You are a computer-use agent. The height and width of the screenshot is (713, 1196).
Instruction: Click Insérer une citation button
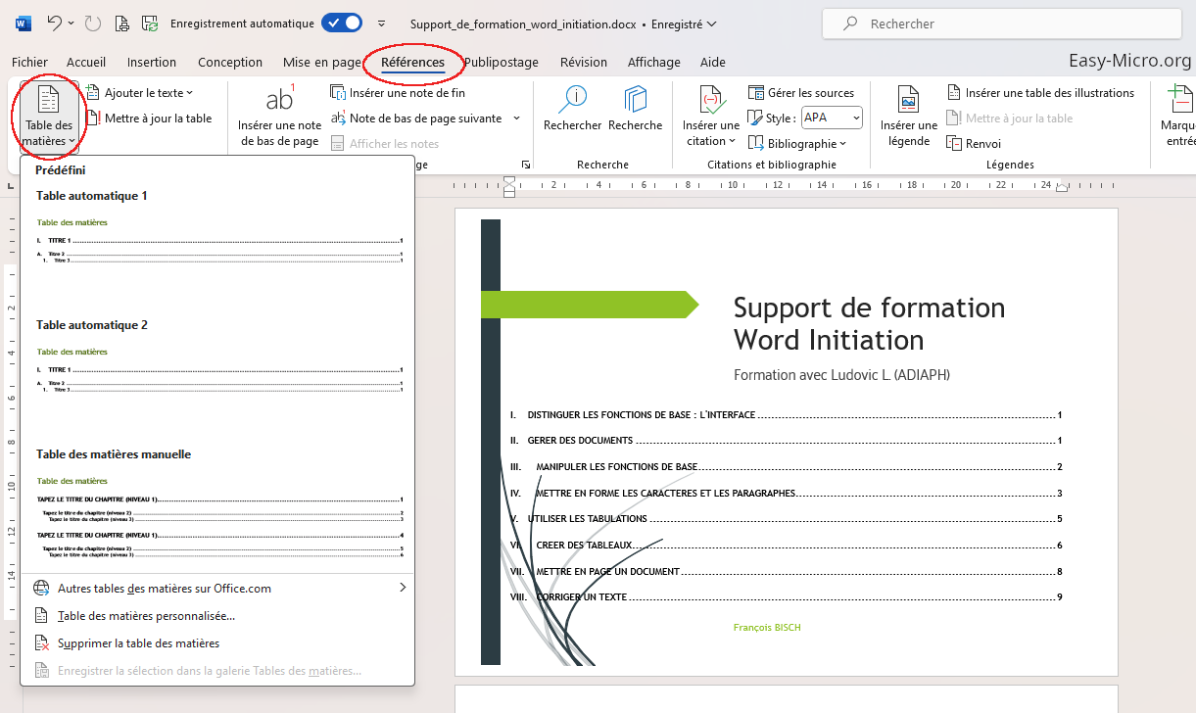pos(711,116)
